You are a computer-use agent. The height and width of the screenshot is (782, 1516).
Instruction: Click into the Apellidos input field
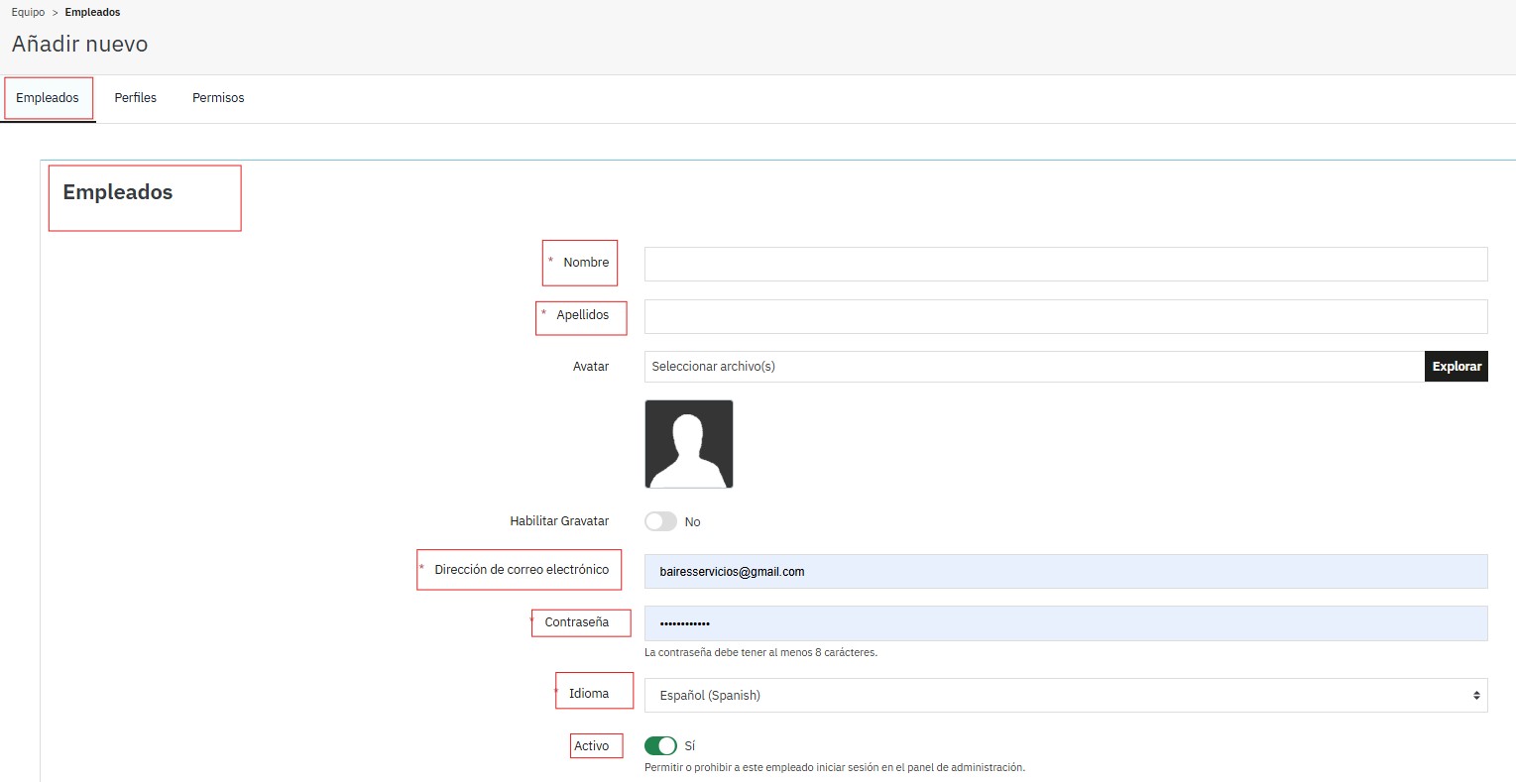(x=1065, y=316)
